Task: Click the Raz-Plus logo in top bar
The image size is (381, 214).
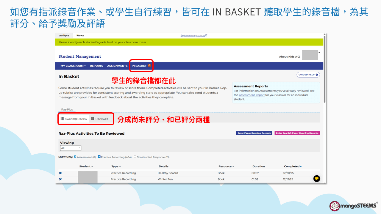Action: pyautogui.click(x=80, y=36)
